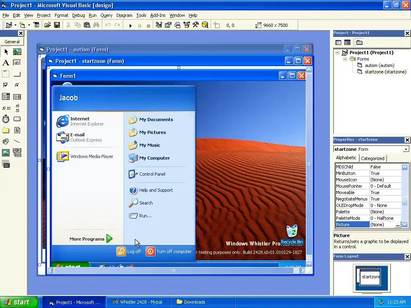Select the TextBox control tool
This screenshot has width=411, height=308.
[x=17, y=63]
